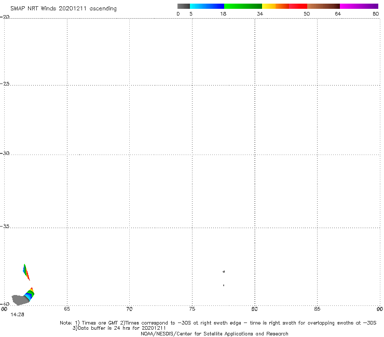Image resolution: width=384 pixels, height=337 pixels.
Task: Click the latitude label '-30'
Action: 5,153
